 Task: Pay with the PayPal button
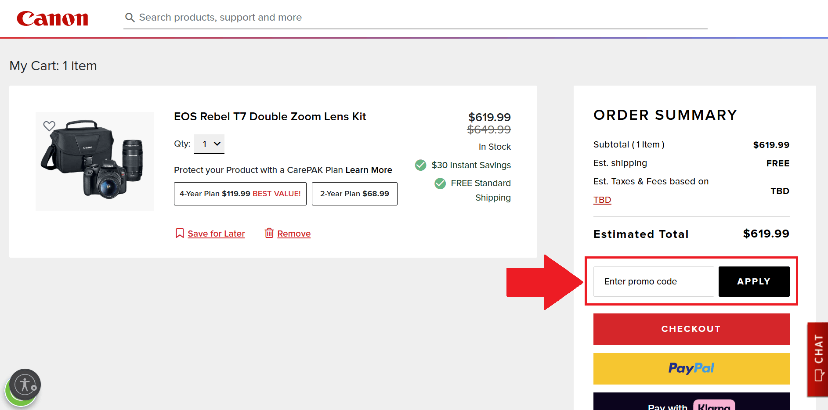[691, 368]
